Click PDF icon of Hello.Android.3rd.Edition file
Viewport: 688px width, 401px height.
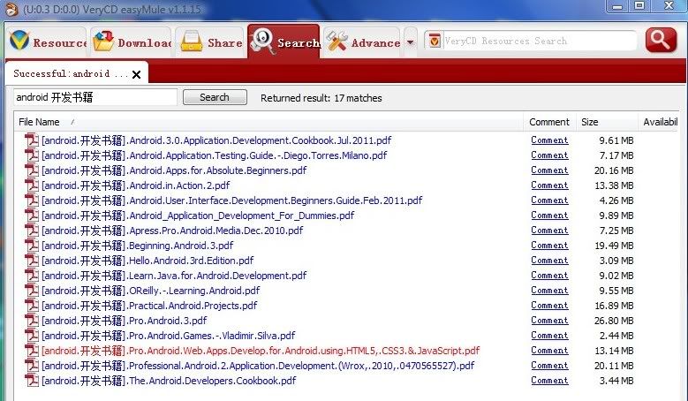point(32,261)
